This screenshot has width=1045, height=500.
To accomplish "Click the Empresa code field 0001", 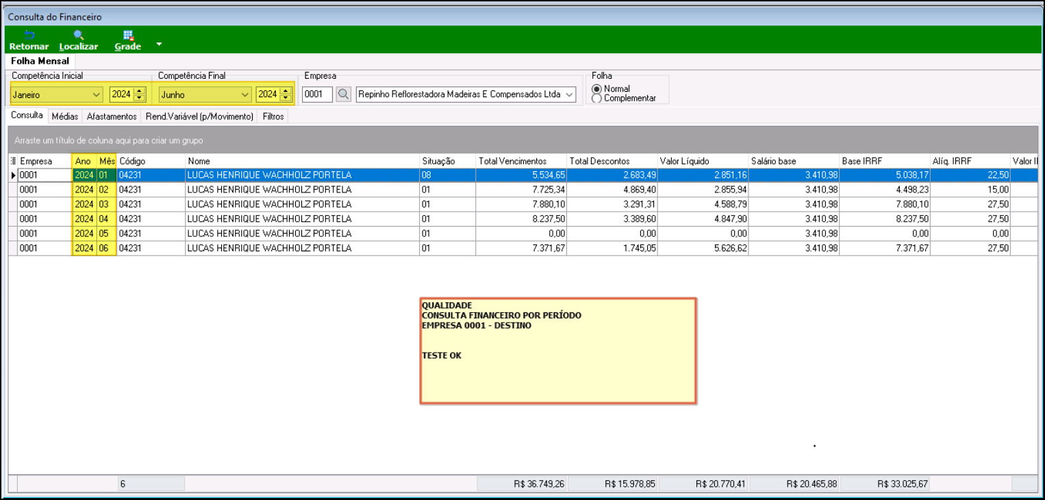I will click(x=317, y=95).
